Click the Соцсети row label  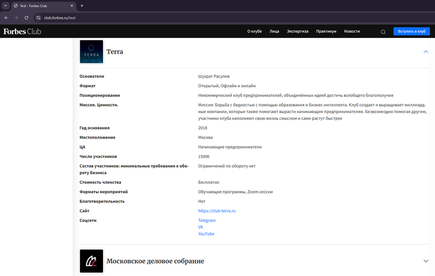[x=88, y=220]
